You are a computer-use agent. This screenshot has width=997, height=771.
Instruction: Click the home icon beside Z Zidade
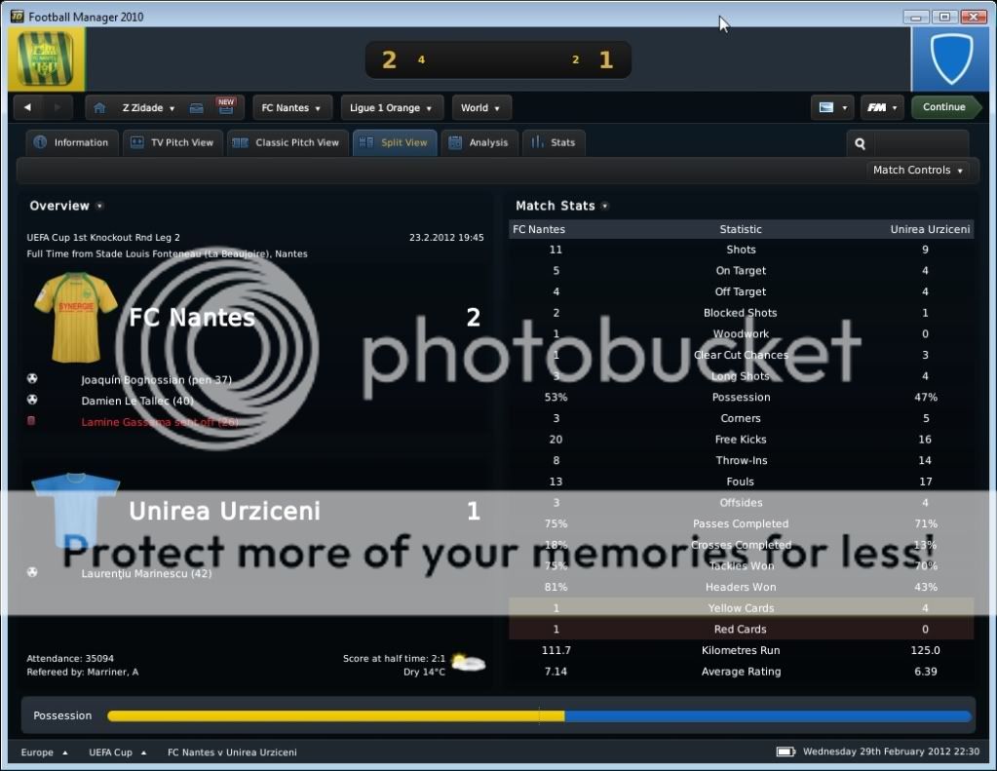pos(99,108)
